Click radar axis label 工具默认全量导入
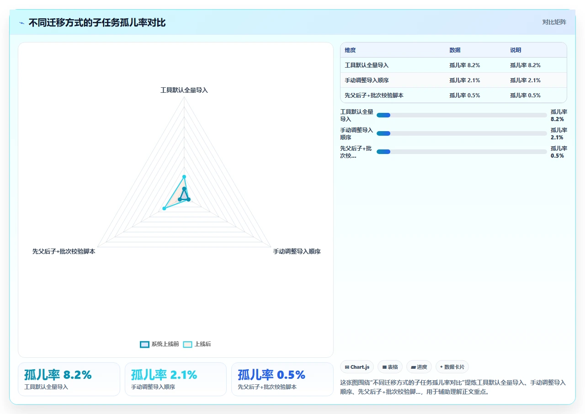The width and height of the screenshot is (585, 414). pos(184,90)
